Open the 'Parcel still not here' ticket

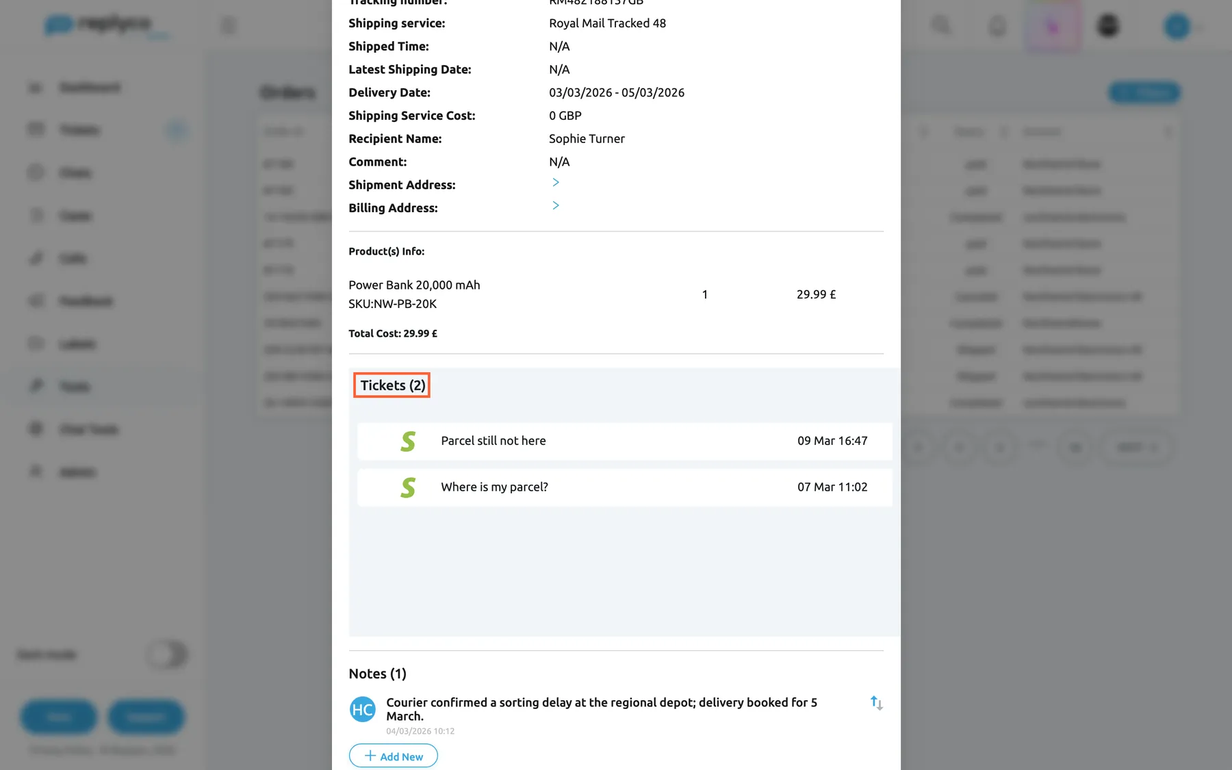tap(624, 441)
